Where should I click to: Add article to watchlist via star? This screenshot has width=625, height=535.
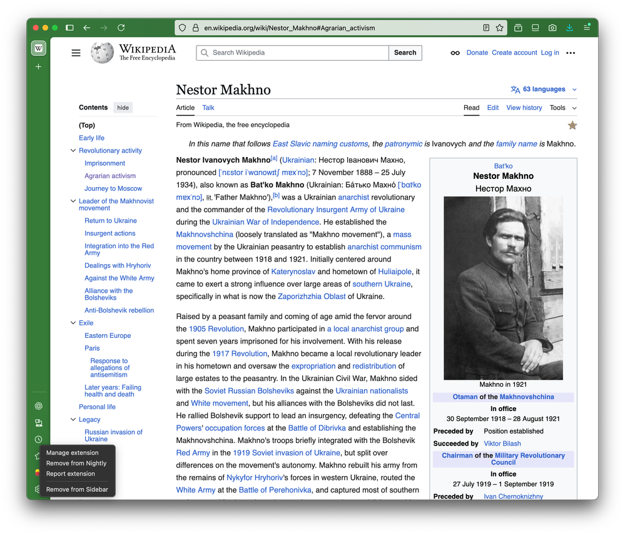tap(572, 125)
